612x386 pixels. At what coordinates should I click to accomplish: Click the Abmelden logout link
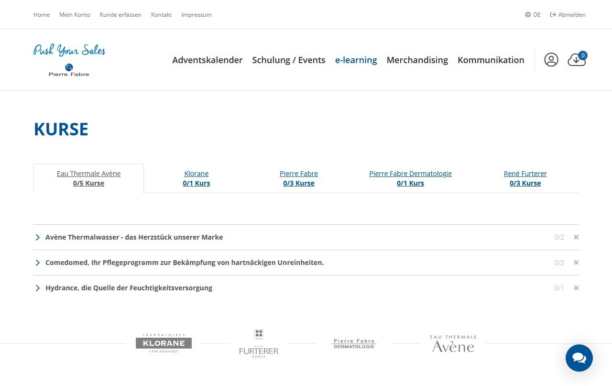pyautogui.click(x=568, y=15)
